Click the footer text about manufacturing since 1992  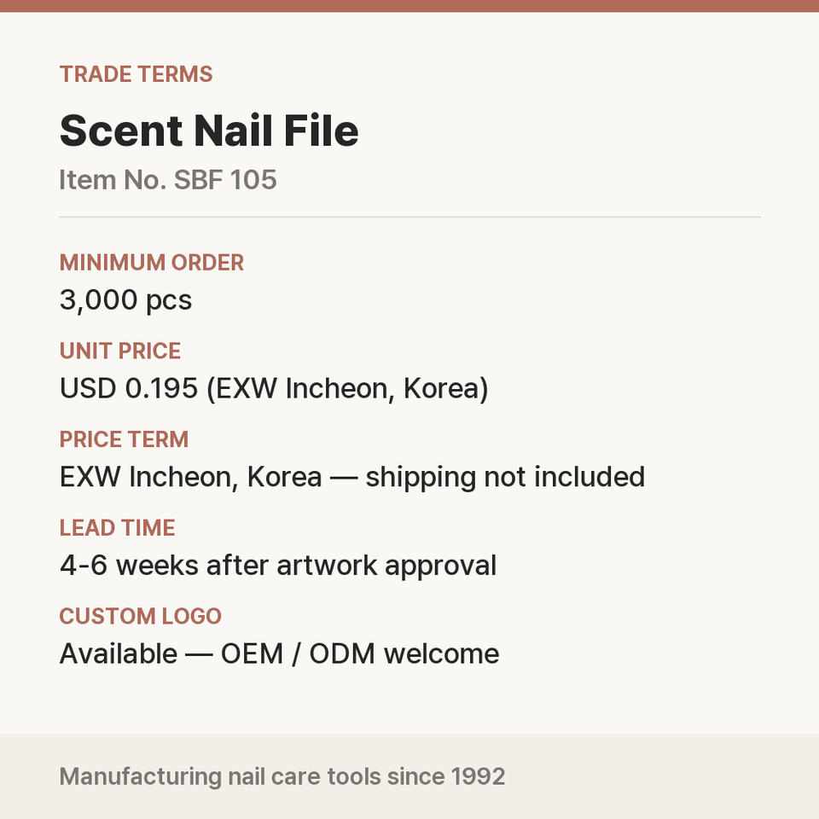point(282,776)
